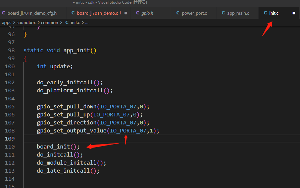Click board_init() call
300x188 pixels.
(x=58, y=147)
